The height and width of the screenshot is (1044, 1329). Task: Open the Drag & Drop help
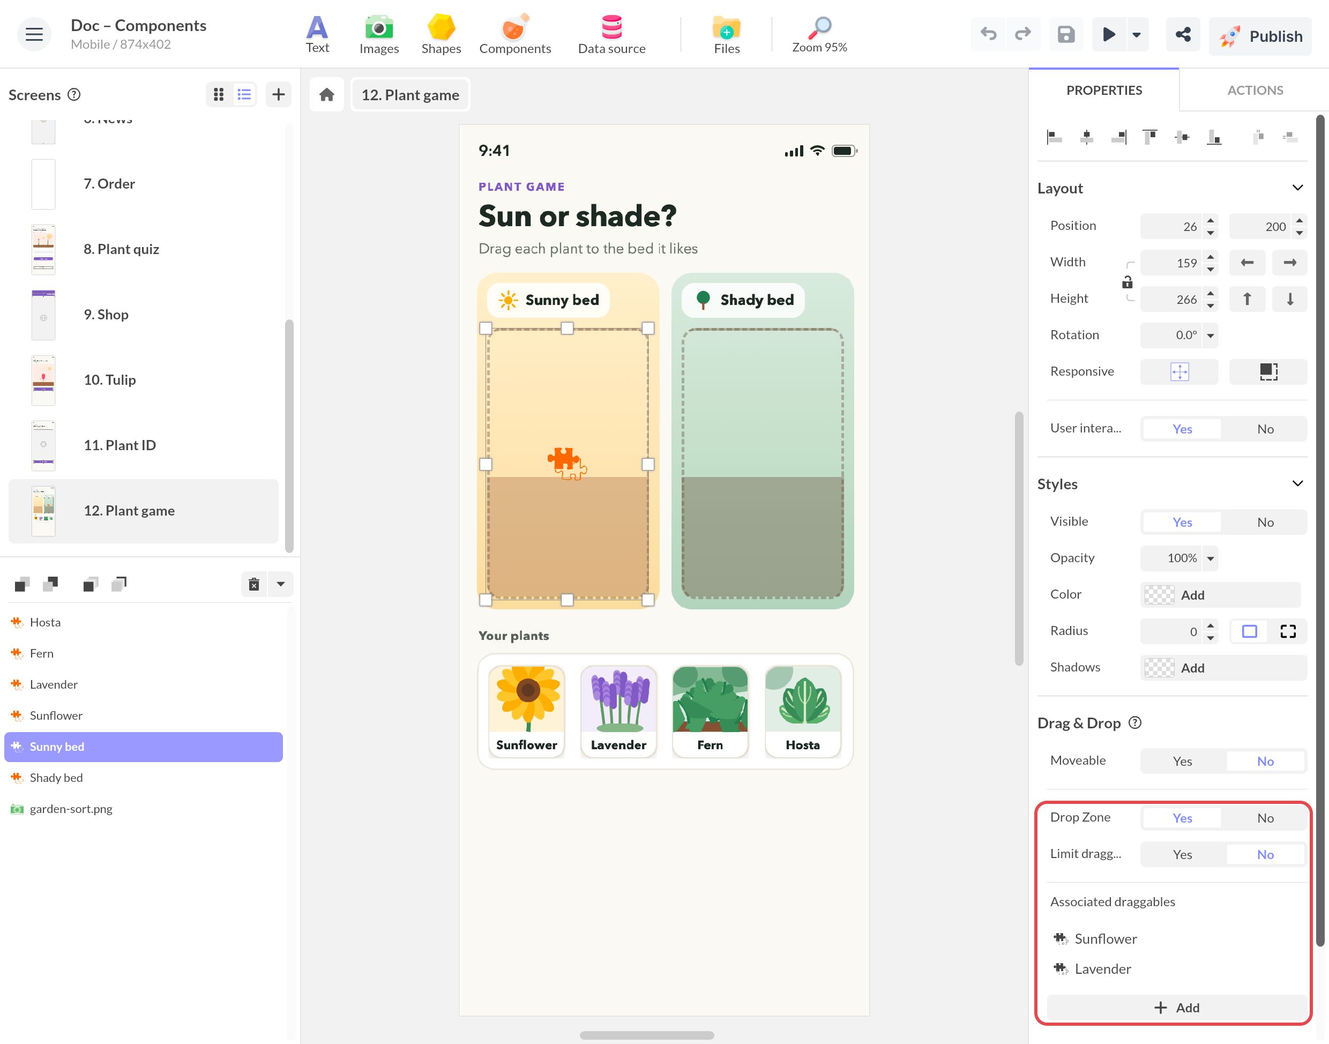(1134, 722)
